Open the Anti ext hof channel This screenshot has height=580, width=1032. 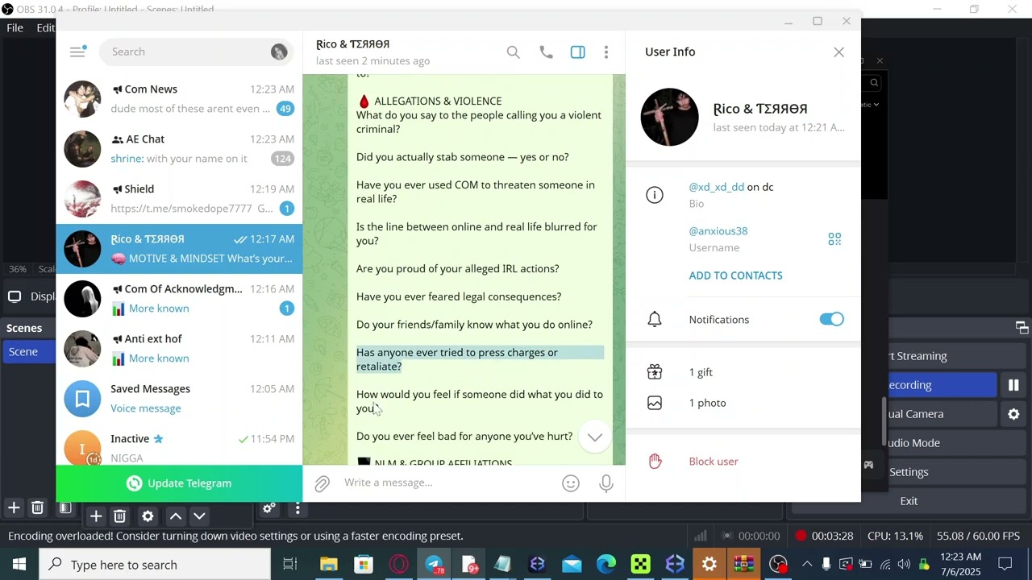click(x=179, y=349)
